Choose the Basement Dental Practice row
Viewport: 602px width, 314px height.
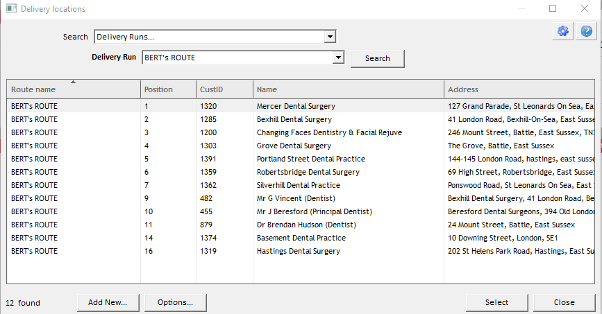coord(301,238)
